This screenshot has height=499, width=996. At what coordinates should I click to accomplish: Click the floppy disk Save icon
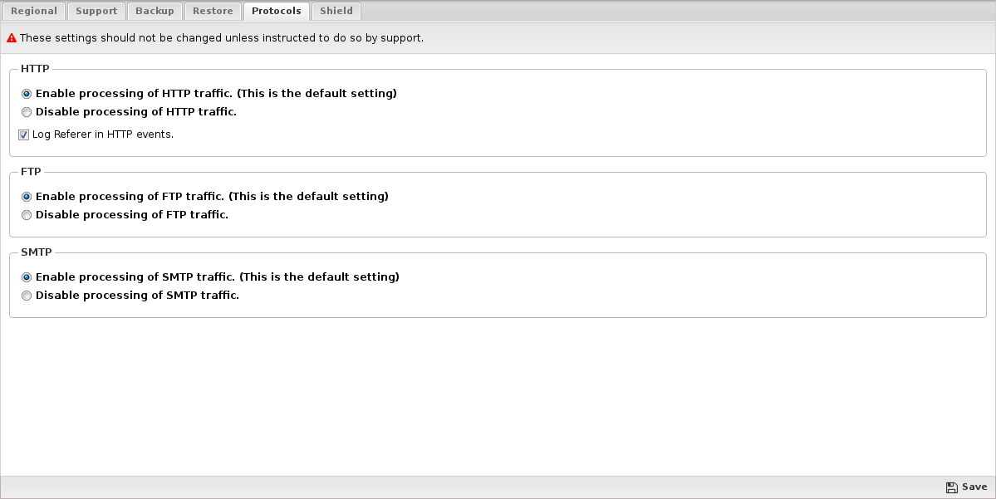pos(951,487)
